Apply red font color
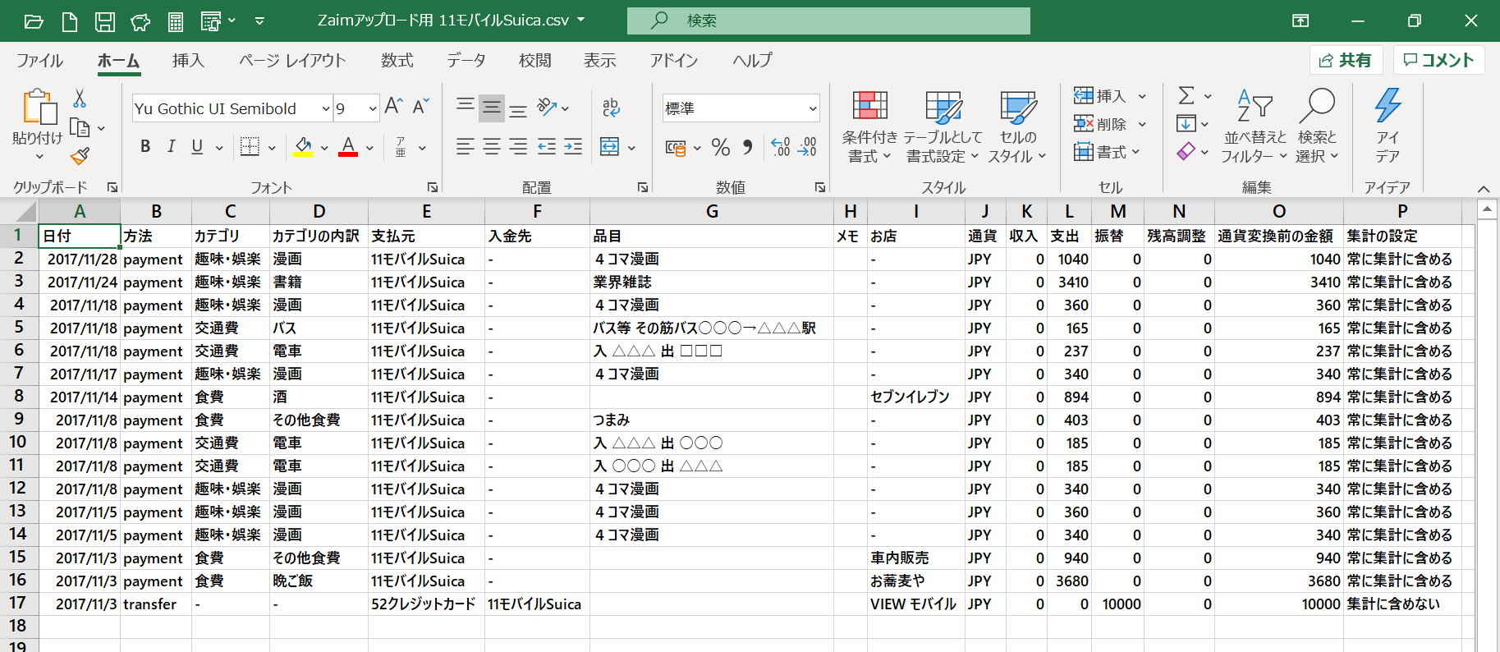The image size is (1500, 652). click(348, 147)
